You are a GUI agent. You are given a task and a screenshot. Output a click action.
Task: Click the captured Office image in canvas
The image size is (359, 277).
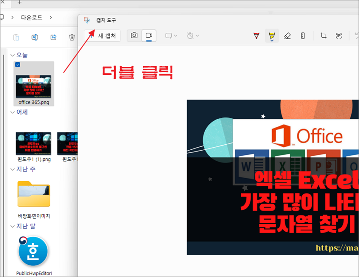coord(273,177)
